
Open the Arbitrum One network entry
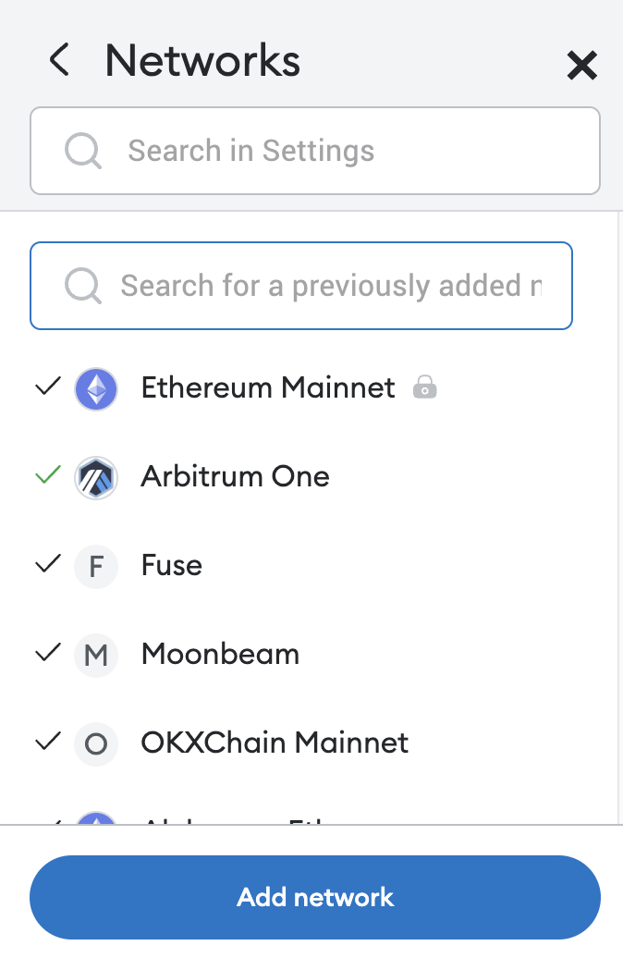(235, 477)
